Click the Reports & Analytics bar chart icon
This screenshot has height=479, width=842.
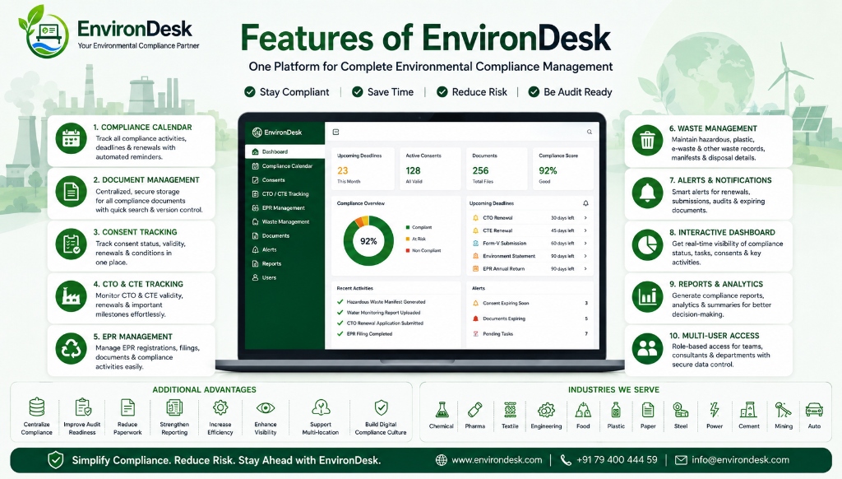[647, 296]
